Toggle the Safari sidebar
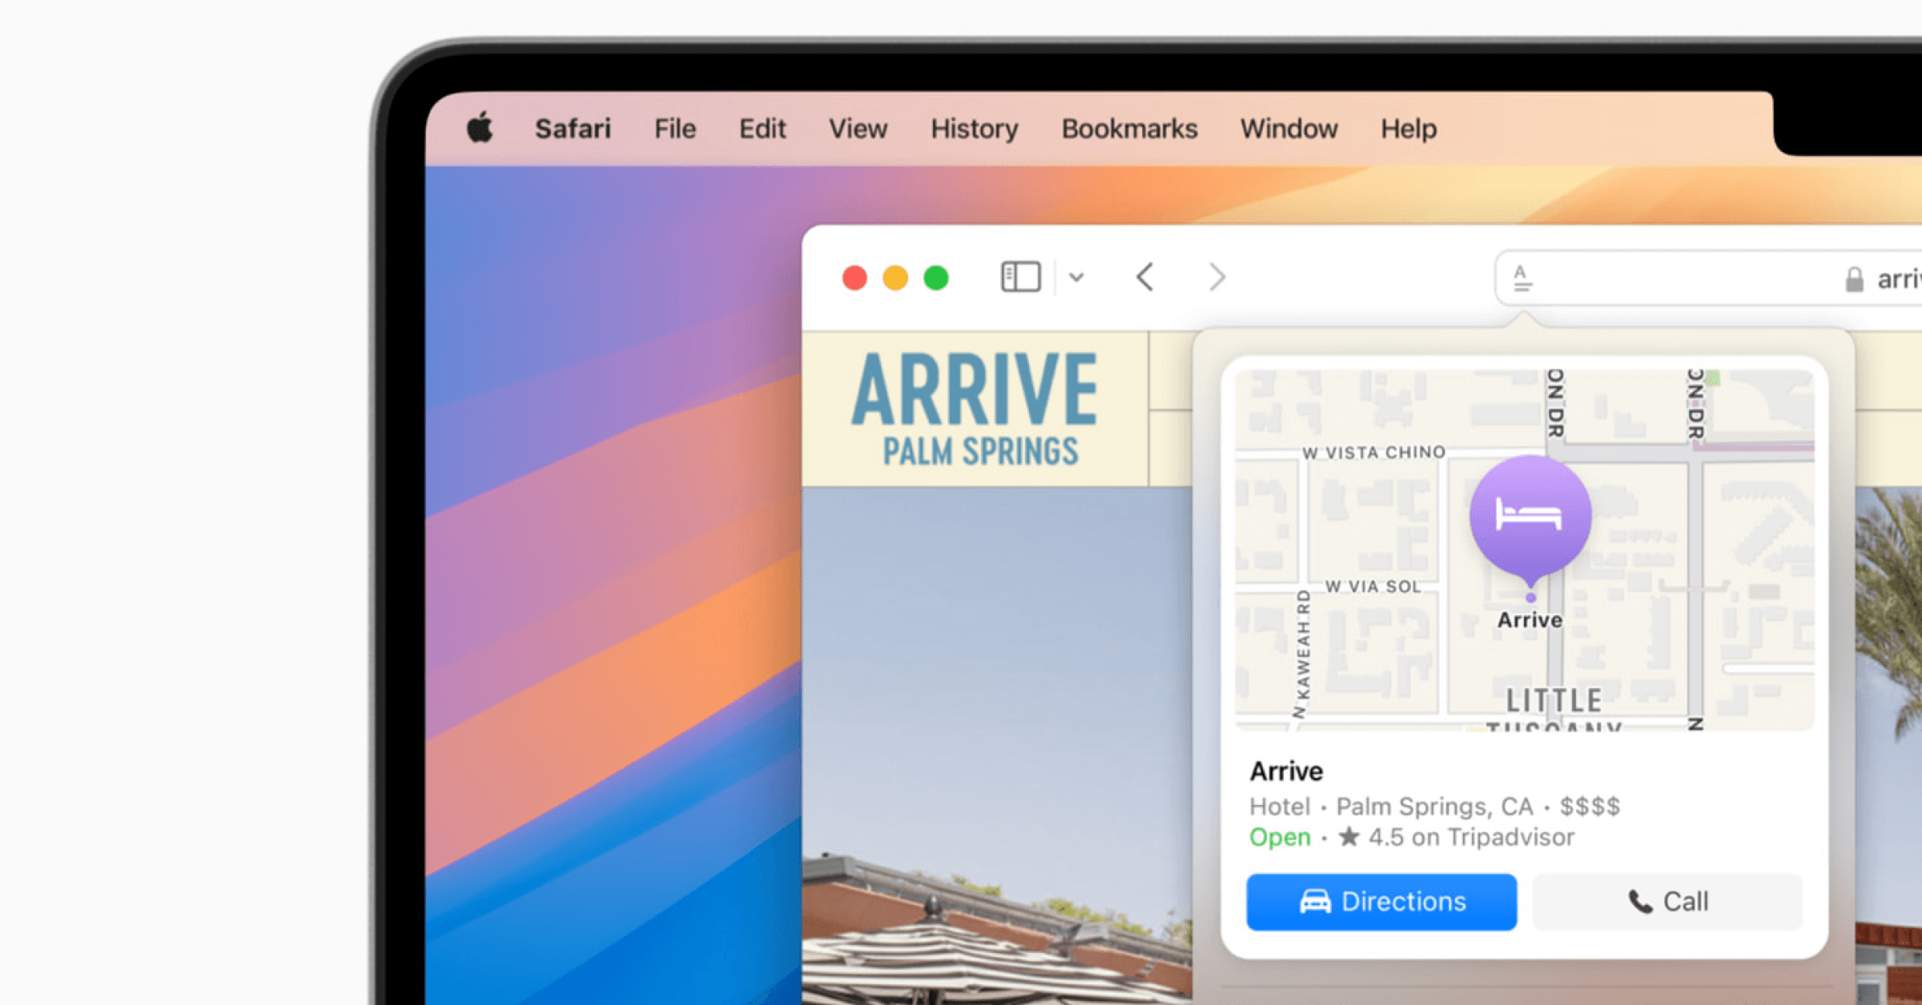This screenshot has width=1922, height=1005. tap(1020, 278)
